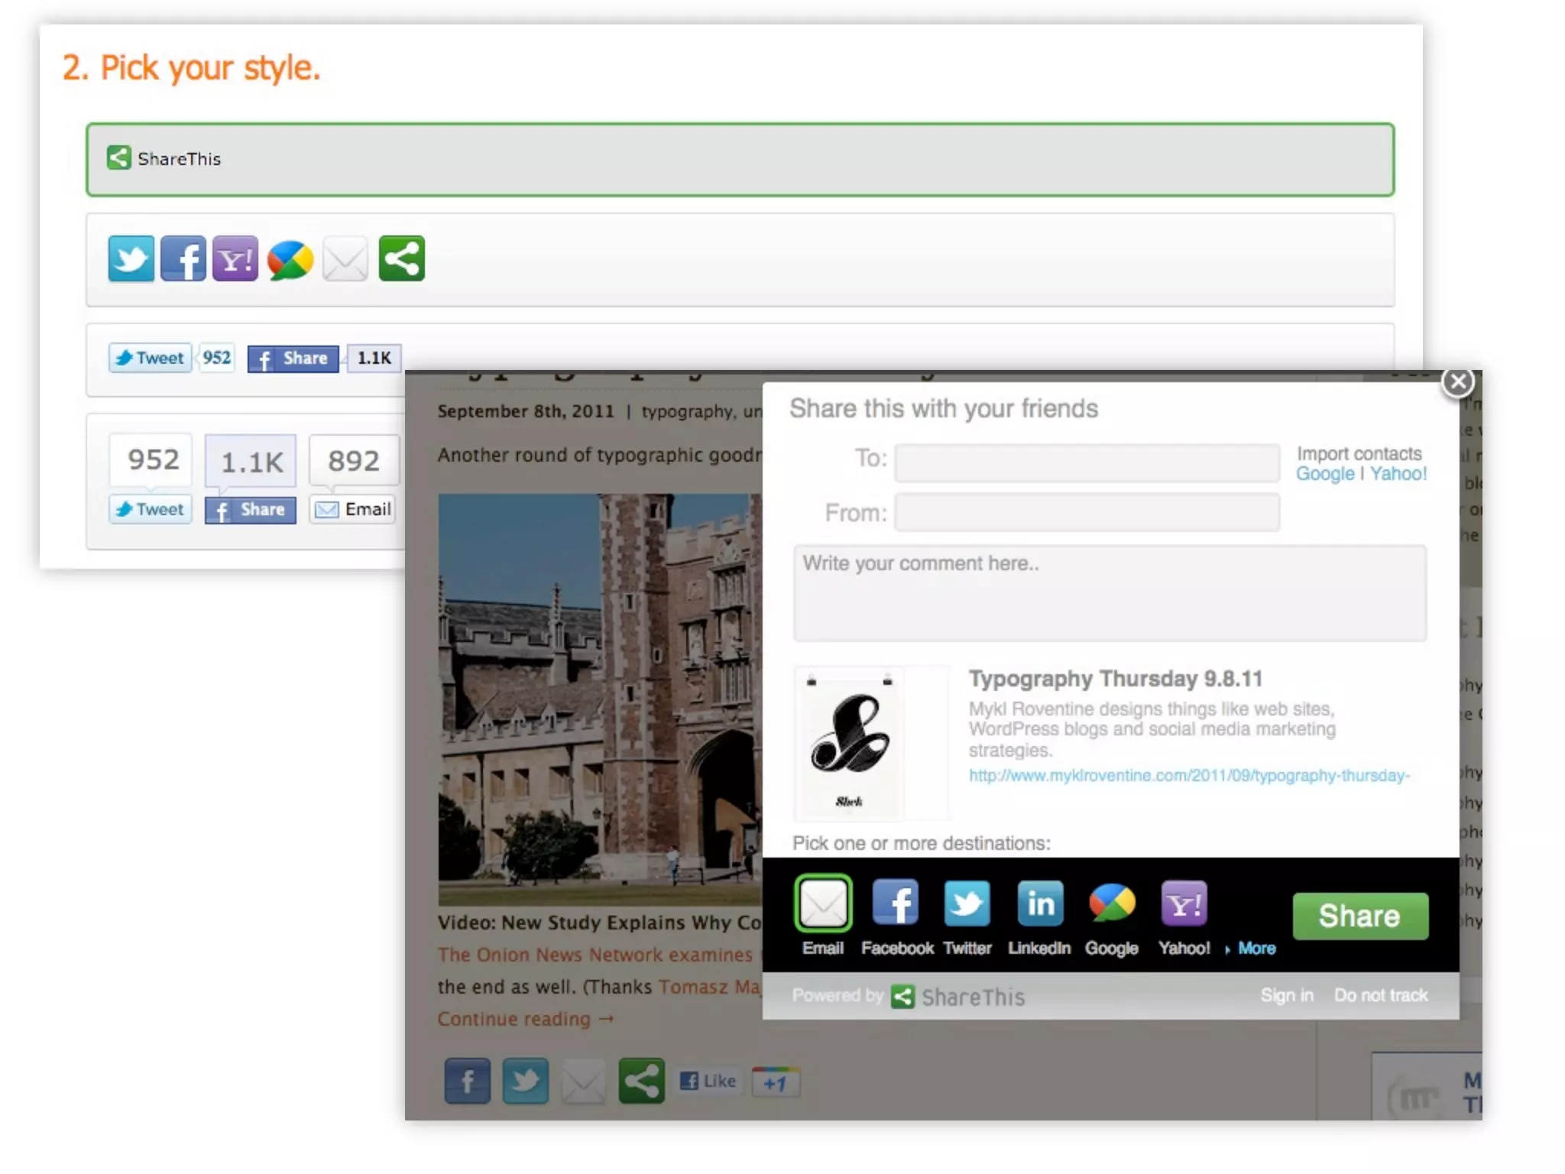Select Twitter destination in share popup

coord(967,904)
